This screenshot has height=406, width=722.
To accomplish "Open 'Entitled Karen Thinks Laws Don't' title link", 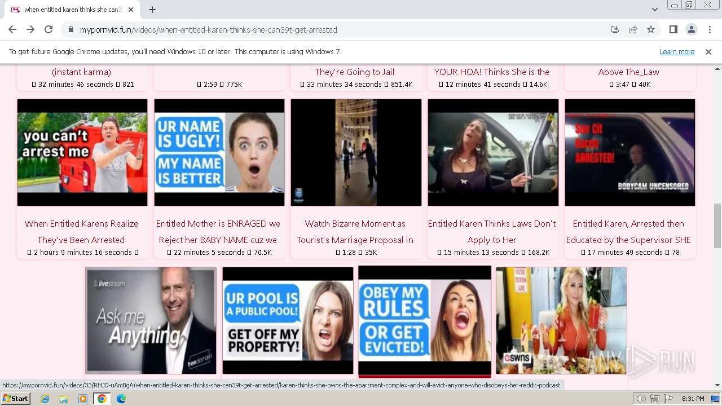I will (x=492, y=232).
